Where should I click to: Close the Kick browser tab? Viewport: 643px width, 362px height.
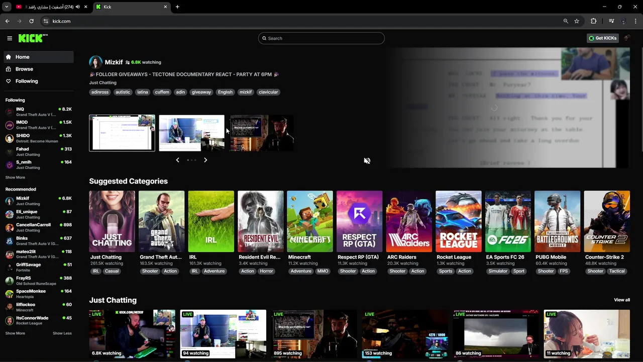(x=165, y=7)
